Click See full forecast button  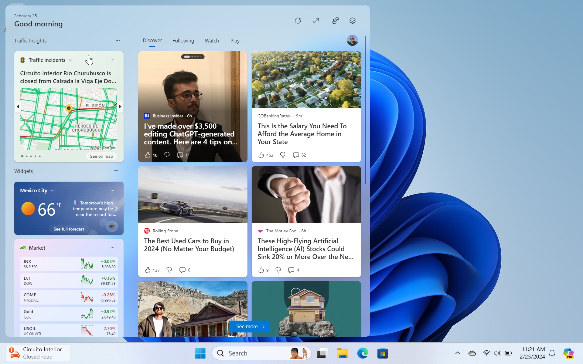(69, 229)
